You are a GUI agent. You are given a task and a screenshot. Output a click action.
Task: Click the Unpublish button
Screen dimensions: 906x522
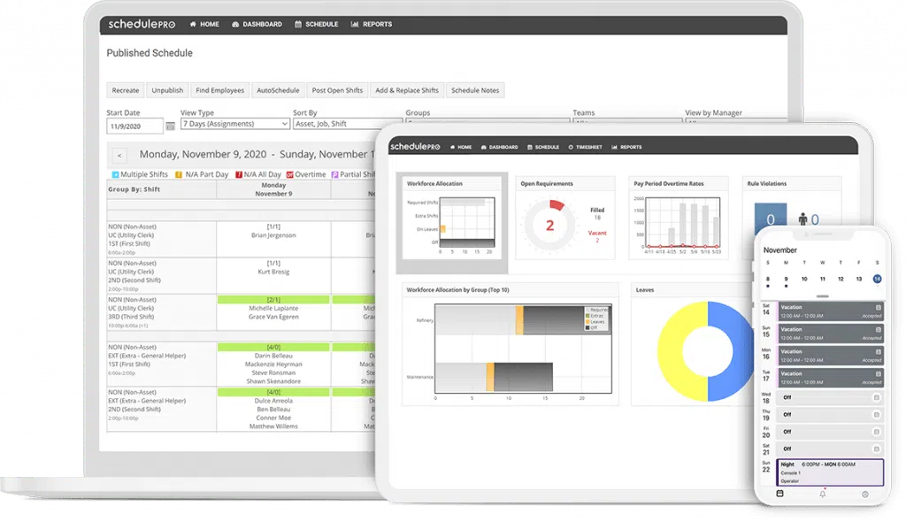pos(167,89)
